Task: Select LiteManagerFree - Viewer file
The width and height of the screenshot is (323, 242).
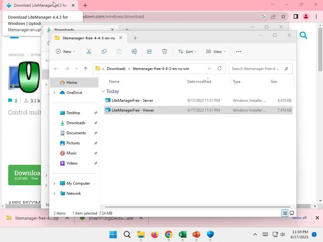Action: tap(198, 110)
